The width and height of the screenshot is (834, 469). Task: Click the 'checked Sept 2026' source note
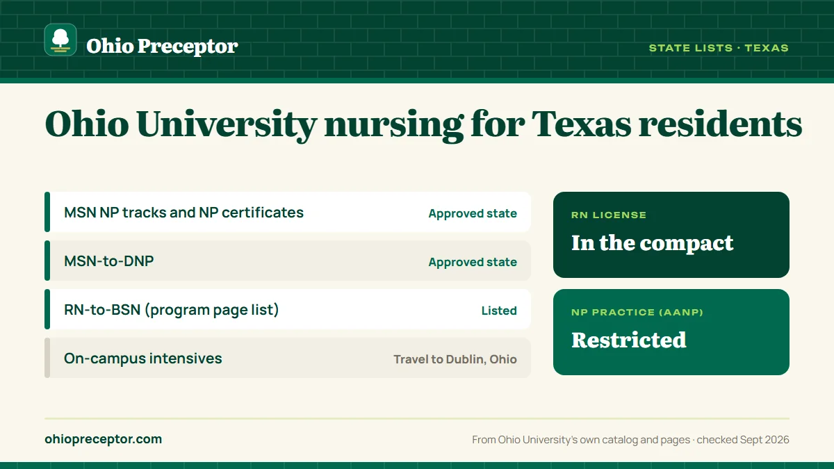pos(743,440)
